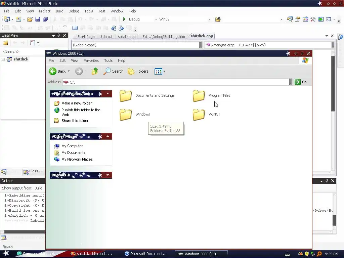Go Up one folder level in explorer
This screenshot has width=344, height=258.
[x=95, y=71]
